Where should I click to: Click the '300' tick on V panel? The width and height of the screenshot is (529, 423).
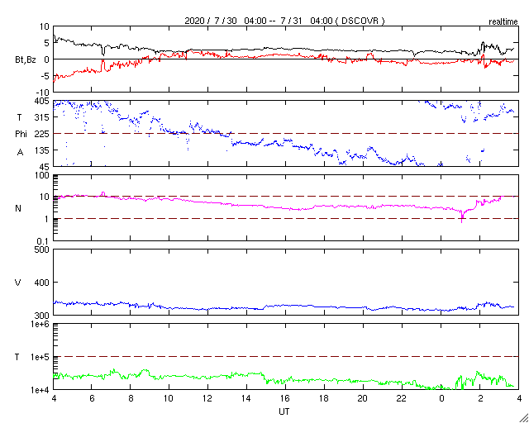click(x=42, y=315)
